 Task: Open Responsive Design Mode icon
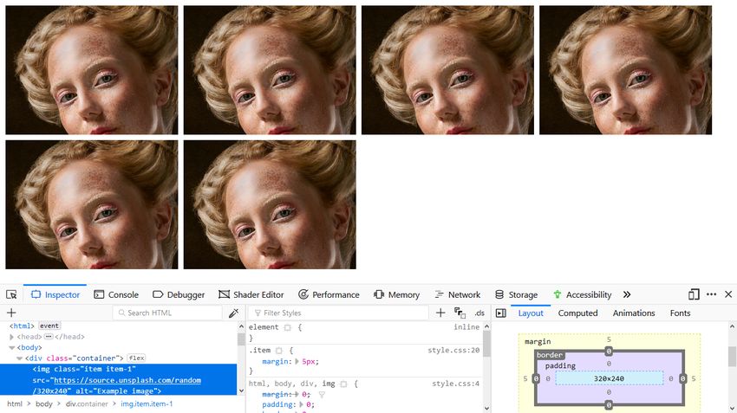pos(694,294)
